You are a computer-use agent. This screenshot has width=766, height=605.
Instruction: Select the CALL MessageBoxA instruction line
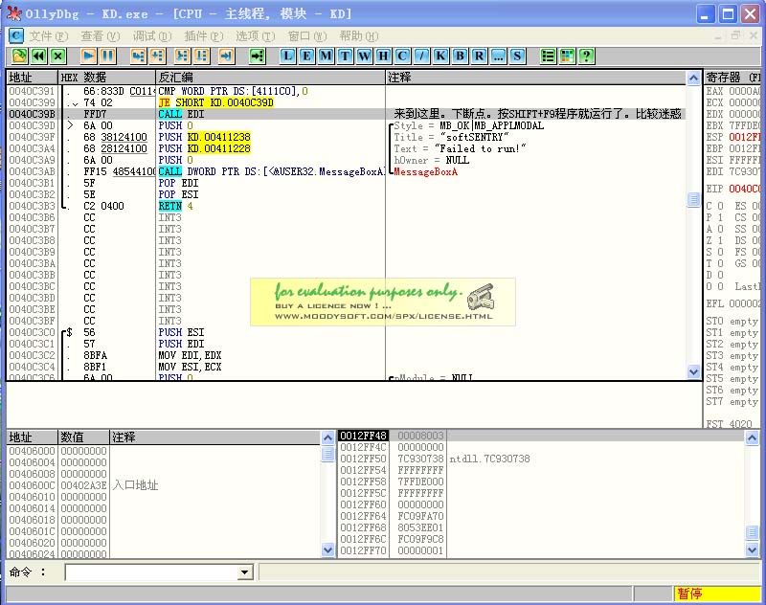click(271, 172)
